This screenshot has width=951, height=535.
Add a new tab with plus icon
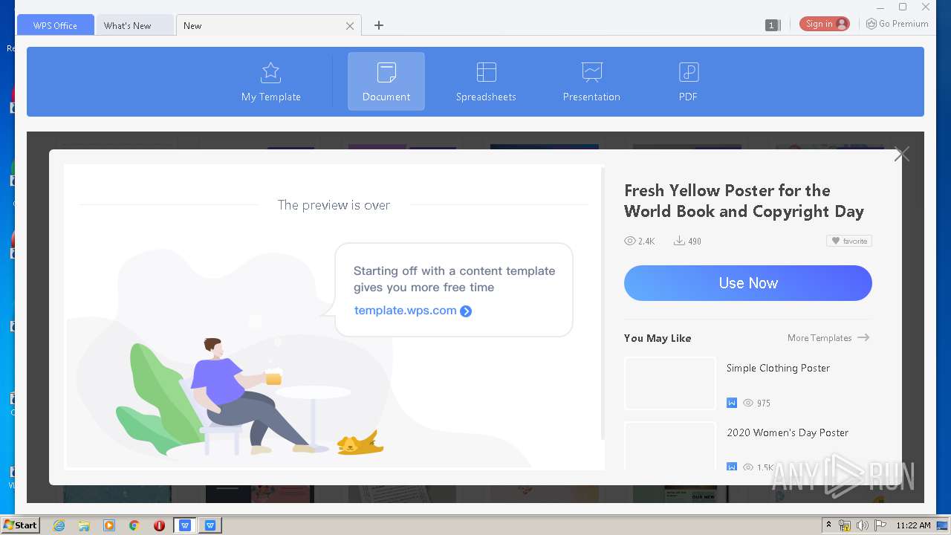pyautogui.click(x=378, y=25)
